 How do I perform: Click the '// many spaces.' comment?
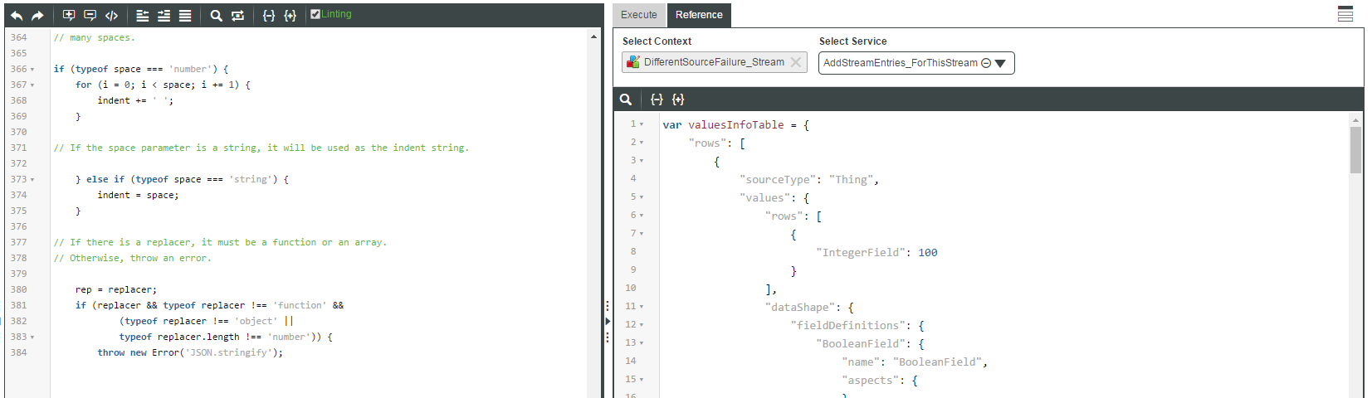point(94,37)
